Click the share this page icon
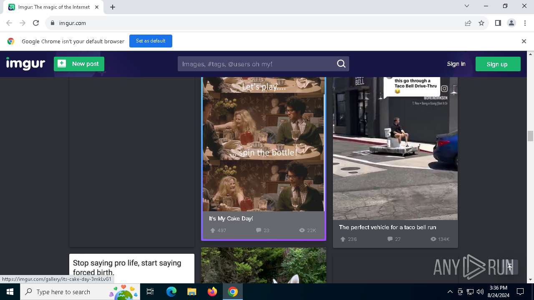Viewport: 534px width, 300px height. coord(468,23)
